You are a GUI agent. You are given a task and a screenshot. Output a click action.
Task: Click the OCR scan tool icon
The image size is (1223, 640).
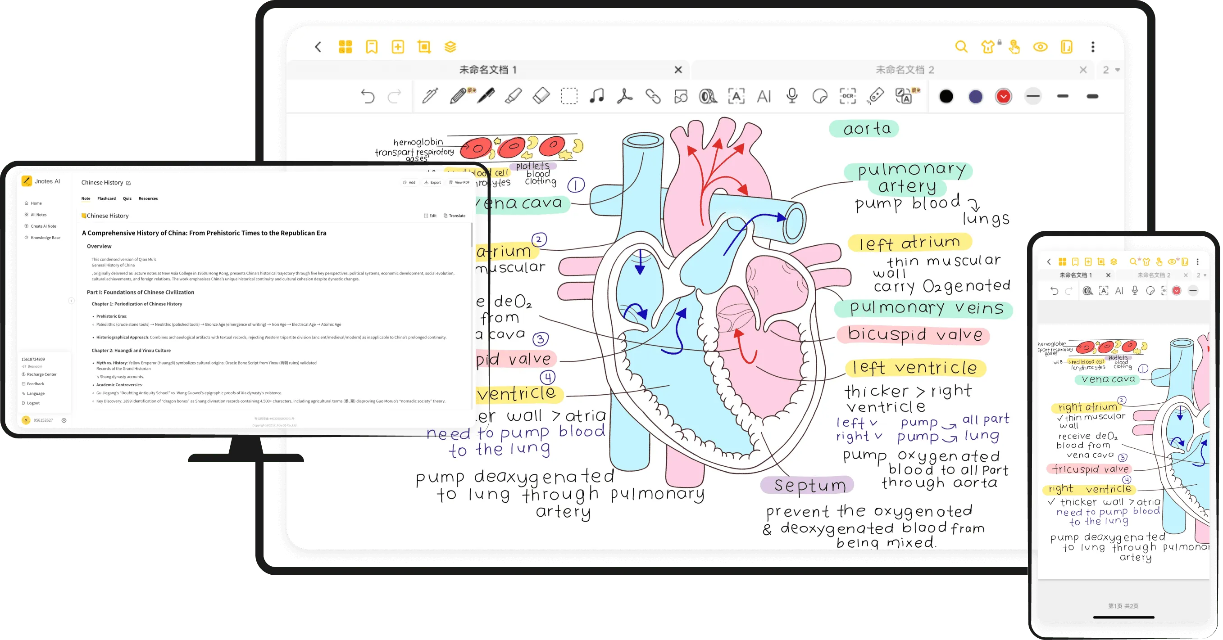tap(847, 96)
